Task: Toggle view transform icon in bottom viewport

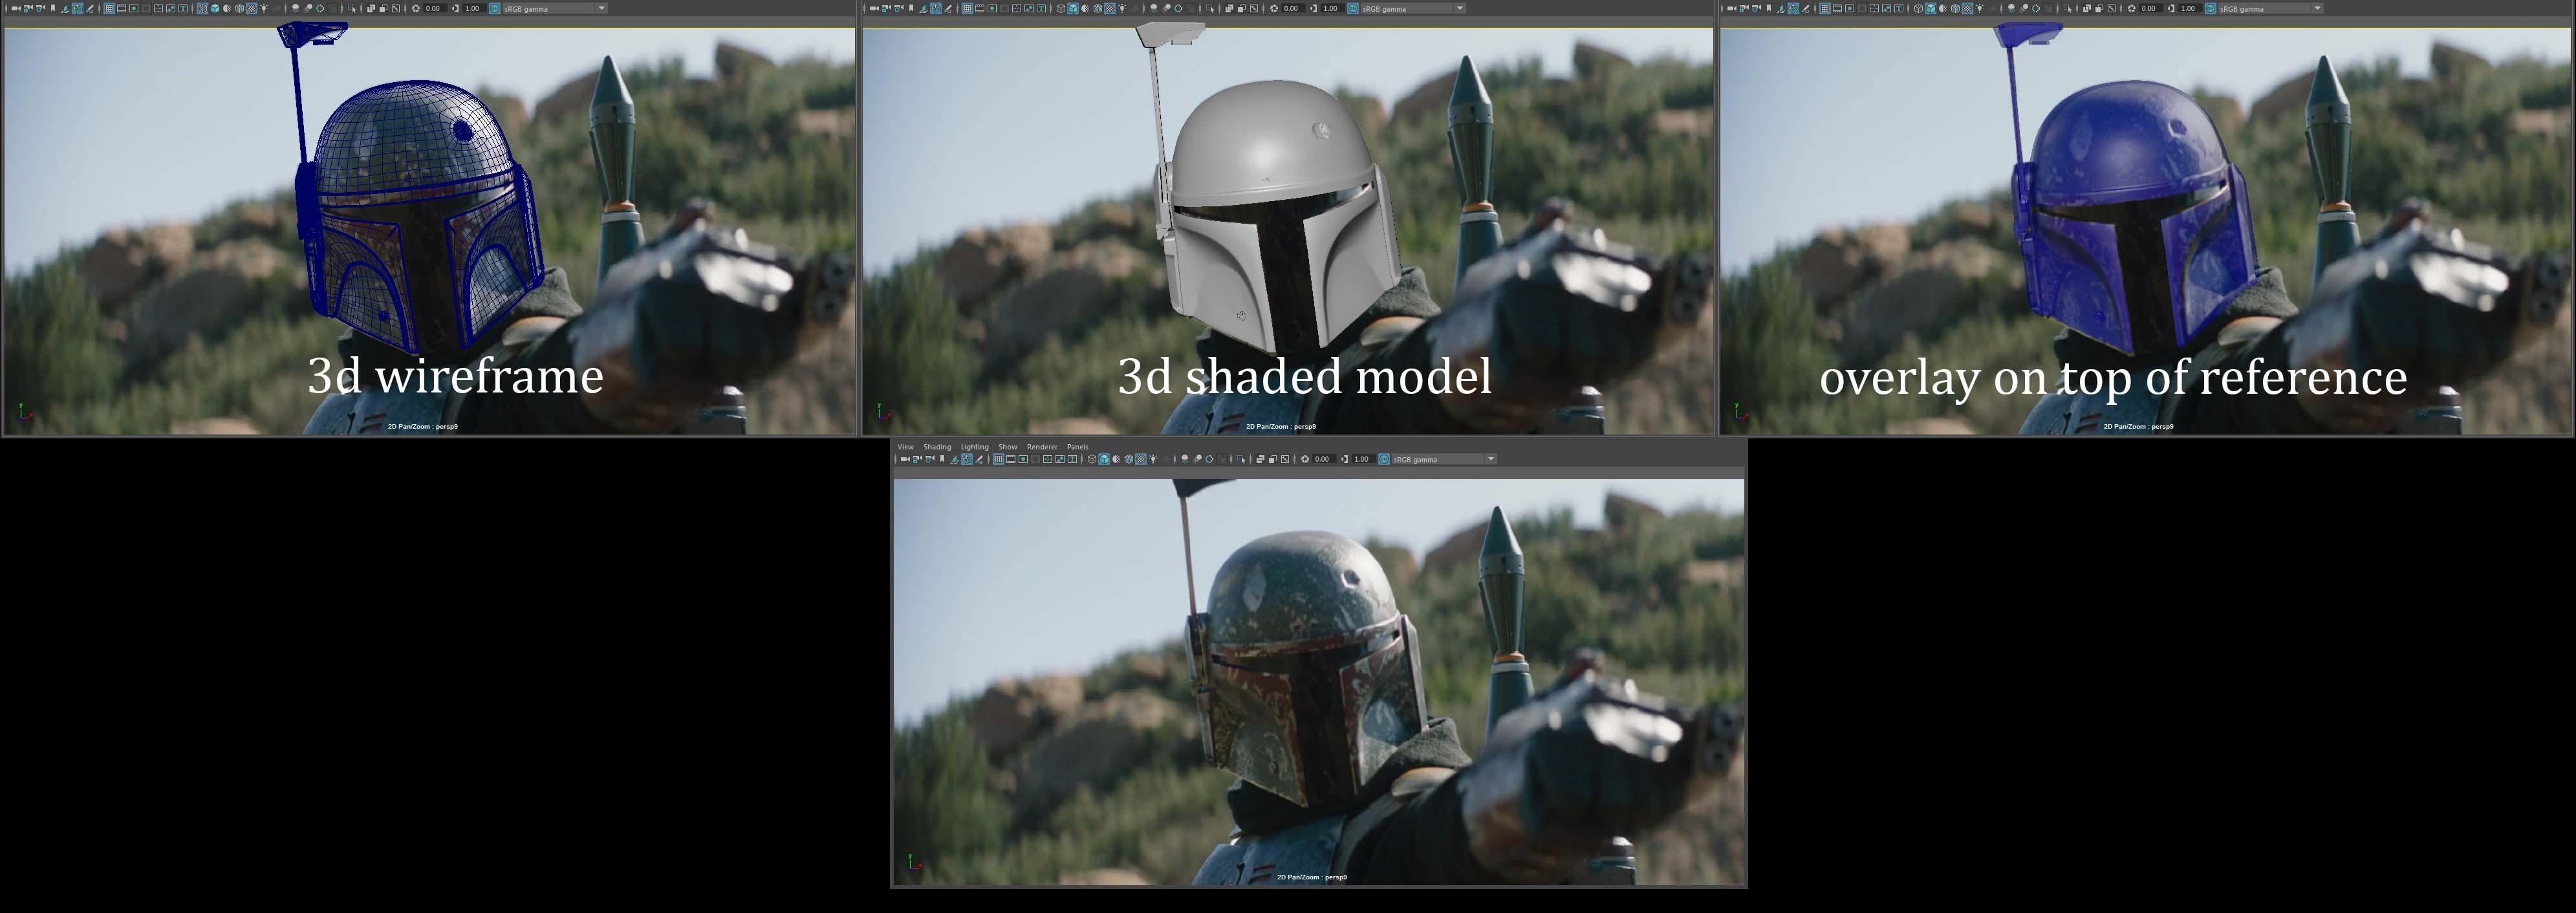Action: pyautogui.click(x=1384, y=459)
